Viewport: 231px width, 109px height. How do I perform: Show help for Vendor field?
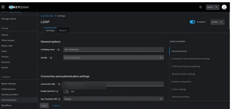click(x=51, y=58)
